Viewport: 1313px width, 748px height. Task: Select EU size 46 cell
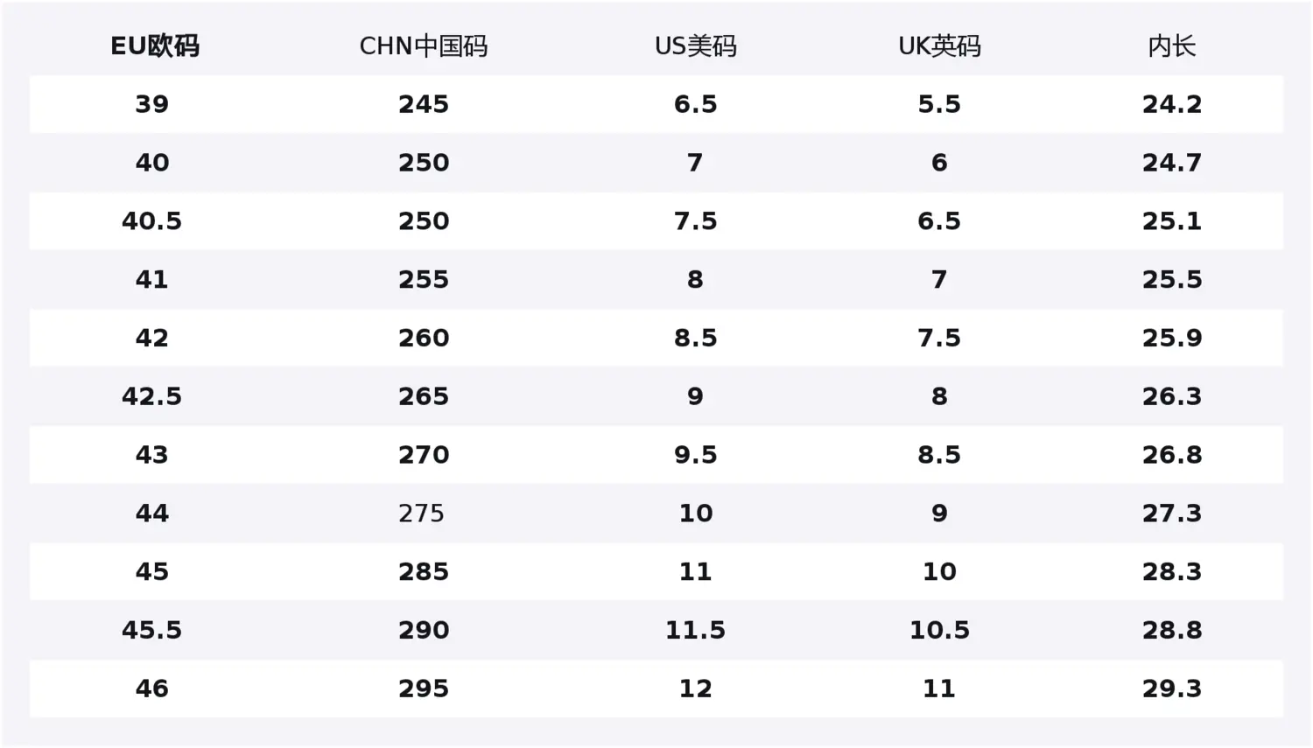pyautogui.click(x=152, y=689)
